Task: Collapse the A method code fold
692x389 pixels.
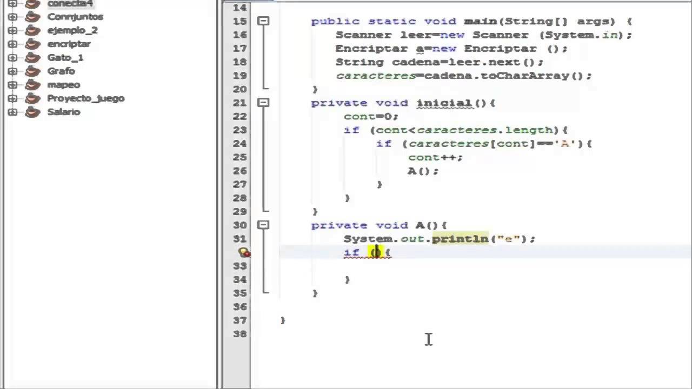Action: pos(263,225)
